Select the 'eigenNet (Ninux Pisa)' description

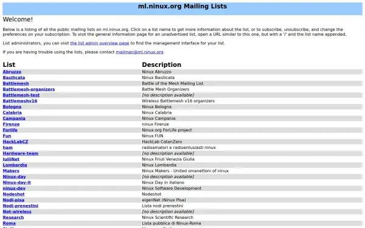point(164,200)
